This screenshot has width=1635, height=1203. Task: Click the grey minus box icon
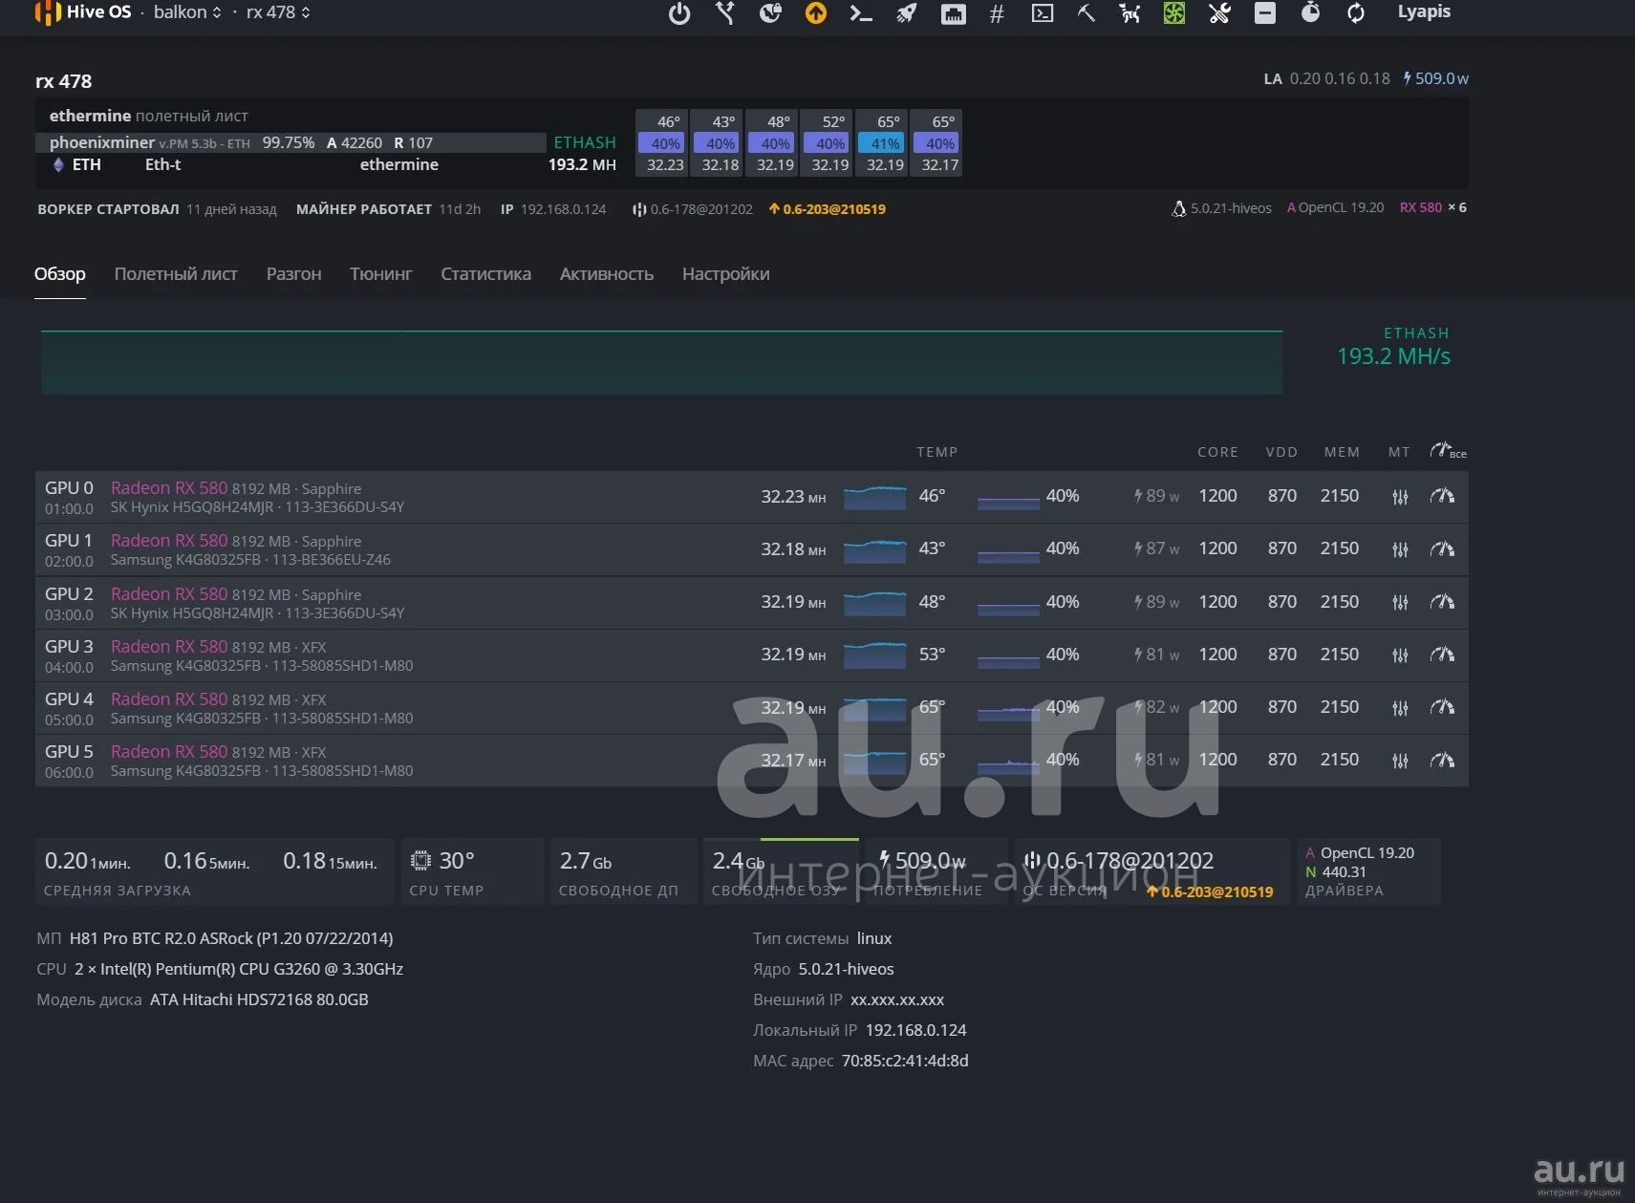pyautogui.click(x=1265, y=13)
